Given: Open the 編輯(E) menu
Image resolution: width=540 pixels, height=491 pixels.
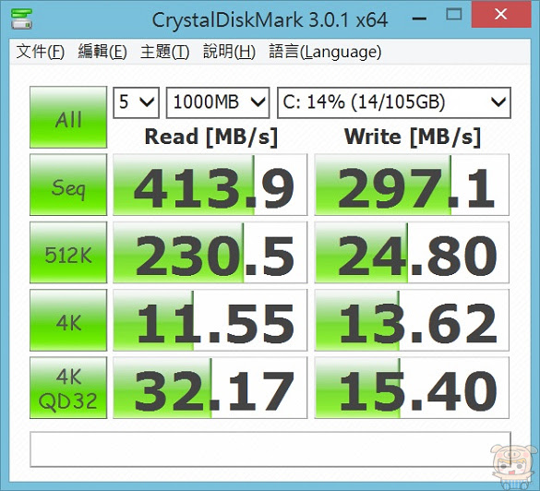Looking at the screenshot, I should pos(102,52).
